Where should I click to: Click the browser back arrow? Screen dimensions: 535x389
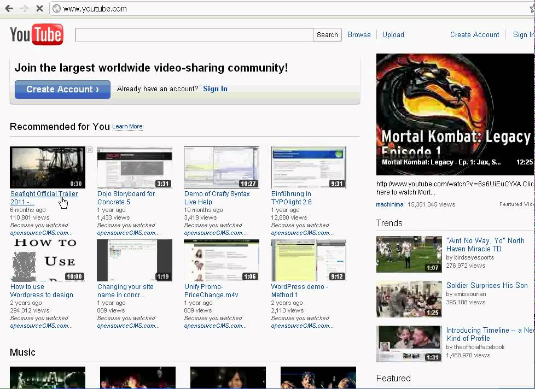tap(9, 9)
